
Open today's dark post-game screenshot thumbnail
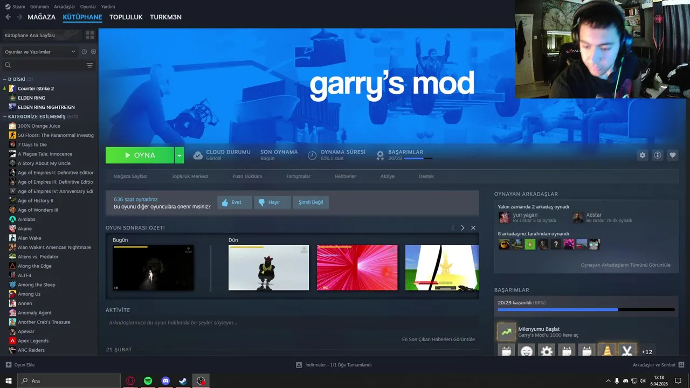tap(153, 268)
